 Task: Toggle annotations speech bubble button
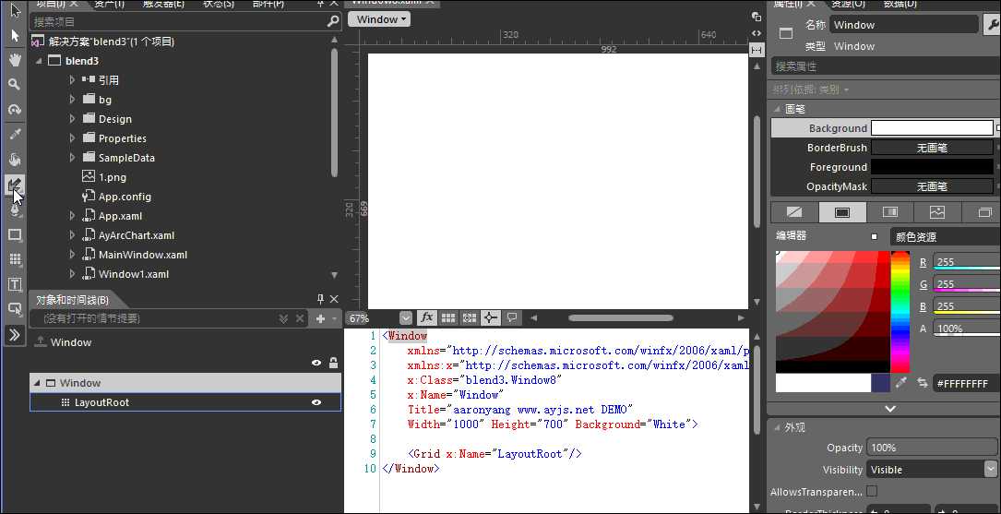tap(511, 317)
